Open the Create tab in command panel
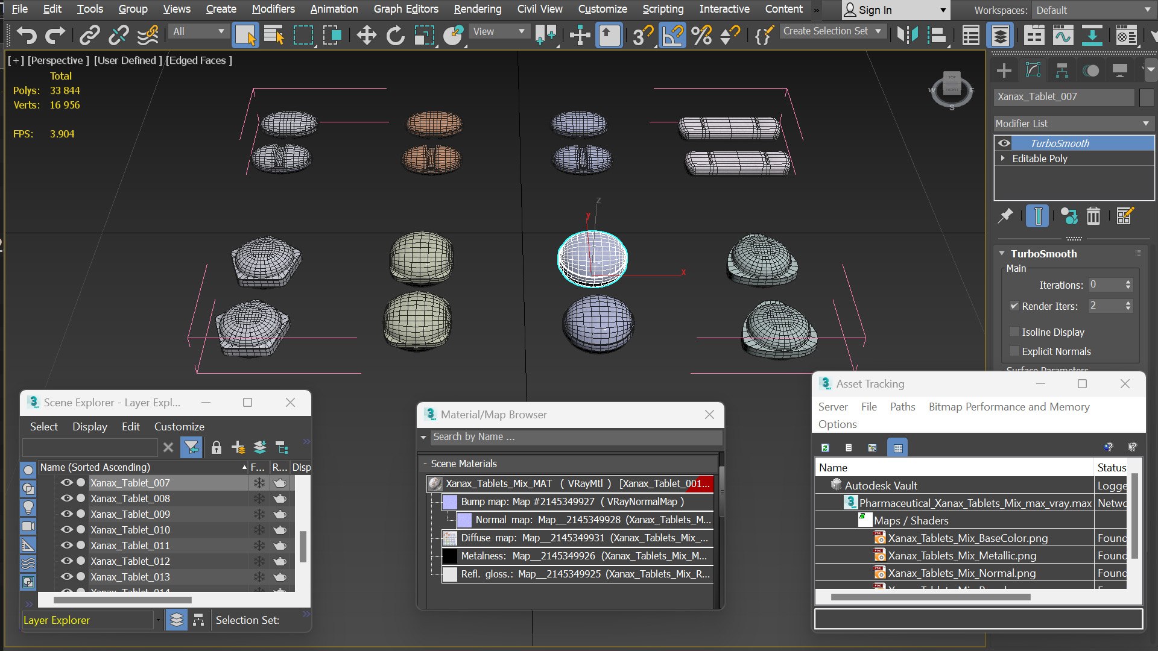This screenshot has width=1158, height=651. point(1004,71)
